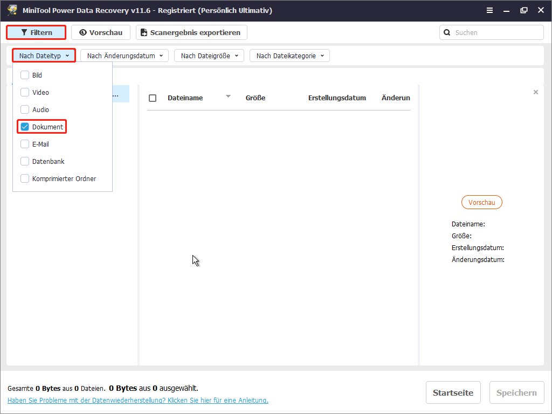Uncheck the Dokument file type checkbox
This screenshot has height=414, width=552.
point(25,127)
